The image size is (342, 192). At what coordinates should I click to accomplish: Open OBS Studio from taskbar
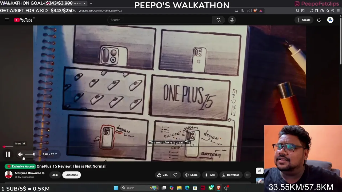227,188
